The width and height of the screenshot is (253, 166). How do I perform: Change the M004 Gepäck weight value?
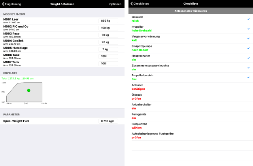108,42
